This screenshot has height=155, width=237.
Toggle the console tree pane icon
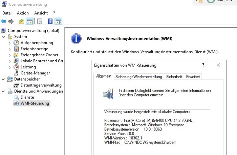[x=30, y=21]
